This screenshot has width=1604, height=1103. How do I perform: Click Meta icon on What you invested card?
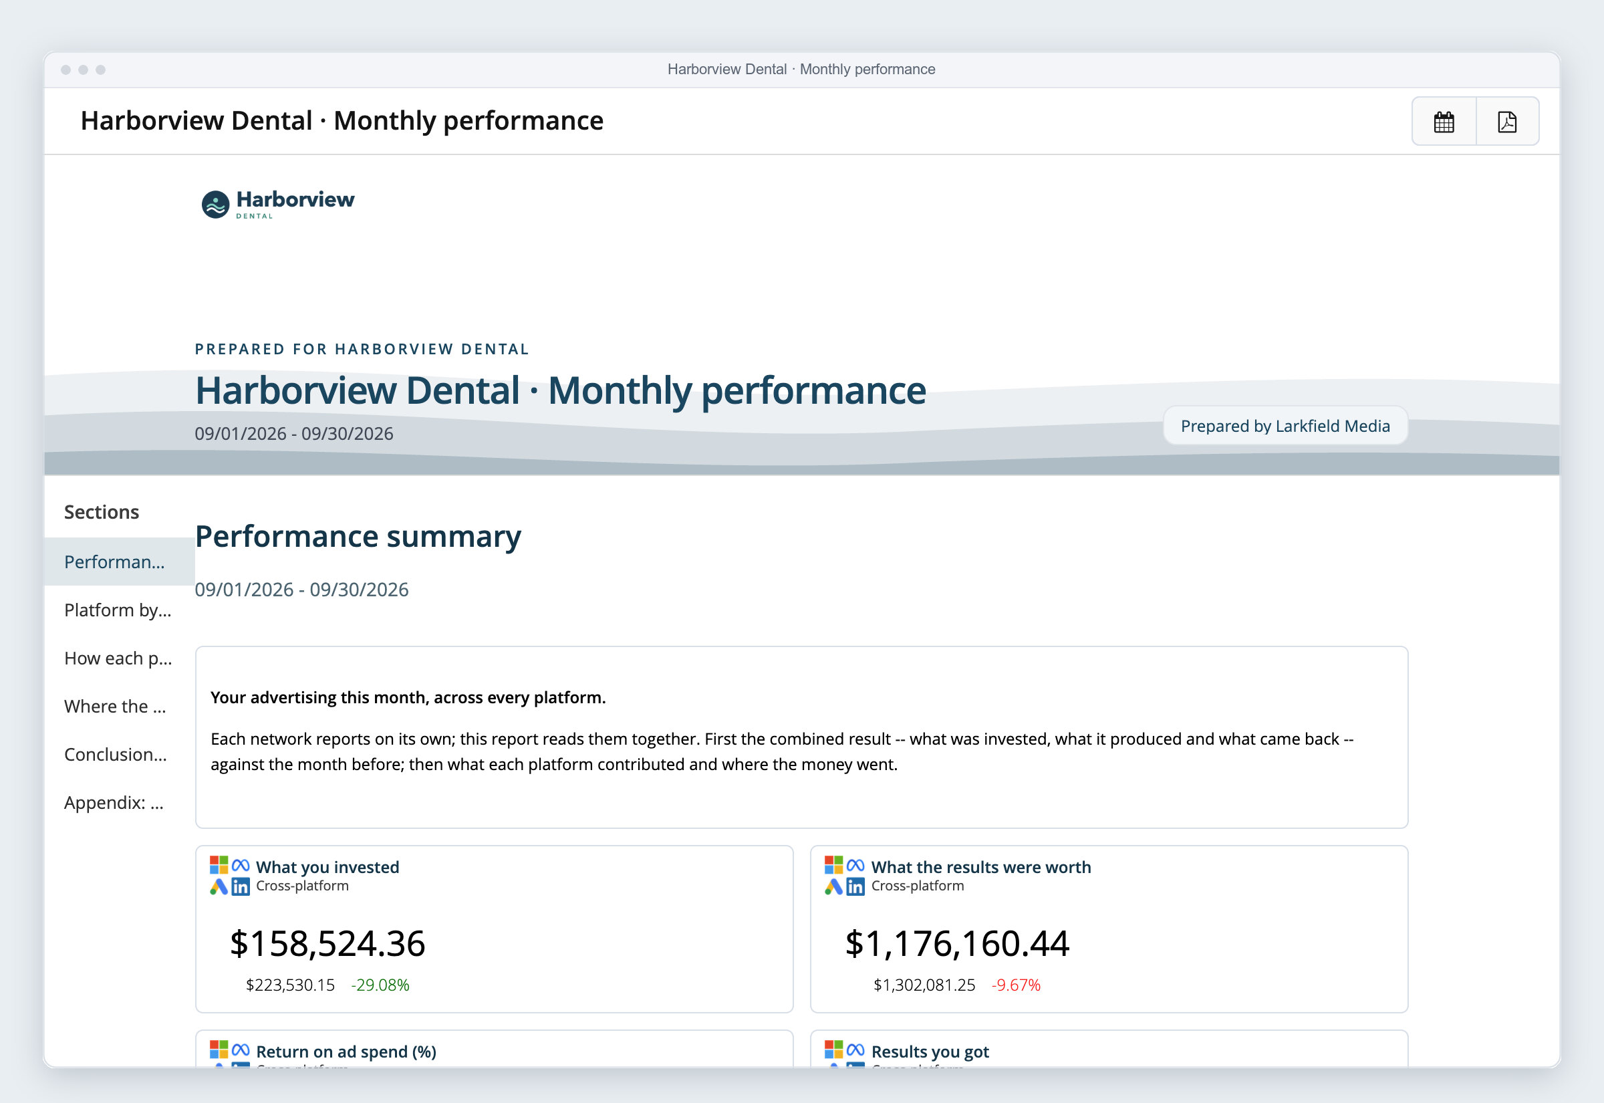coord(241,865)
